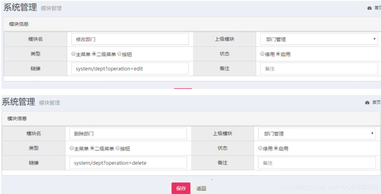
Task: Click the 模块管理 subtitle in the upper heading
Action: (51, 9)
